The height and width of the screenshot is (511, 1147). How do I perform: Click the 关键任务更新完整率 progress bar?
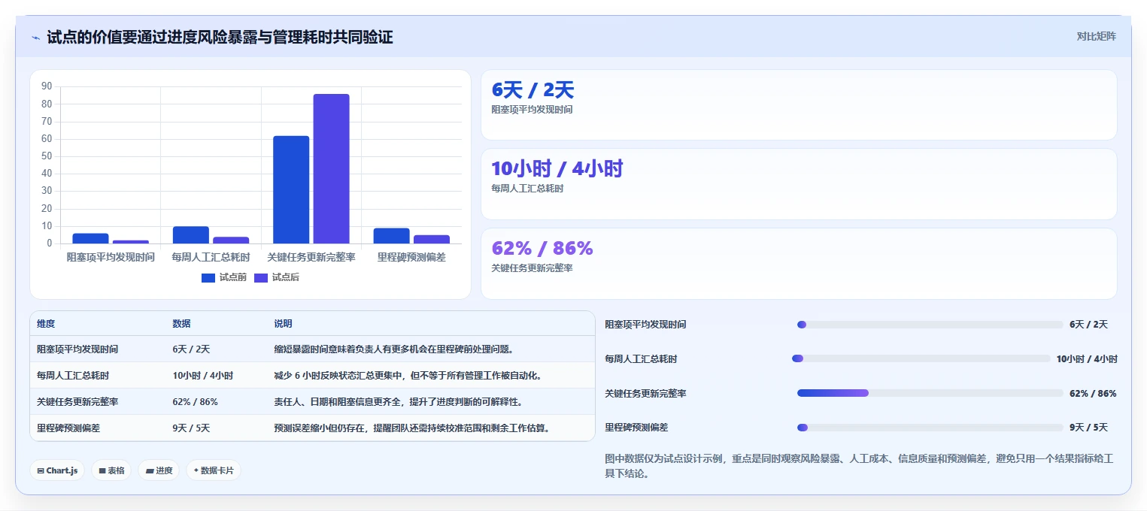click(930, 393)
